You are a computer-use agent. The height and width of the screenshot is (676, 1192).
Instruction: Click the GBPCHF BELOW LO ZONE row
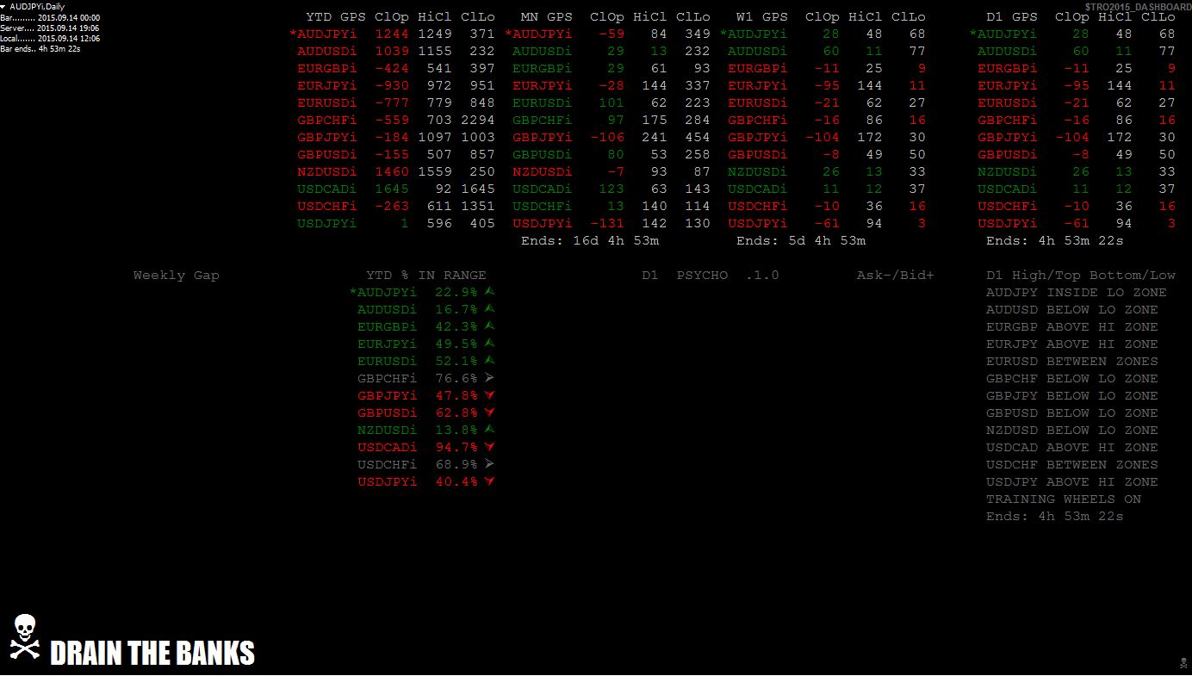pos(1072,379)
